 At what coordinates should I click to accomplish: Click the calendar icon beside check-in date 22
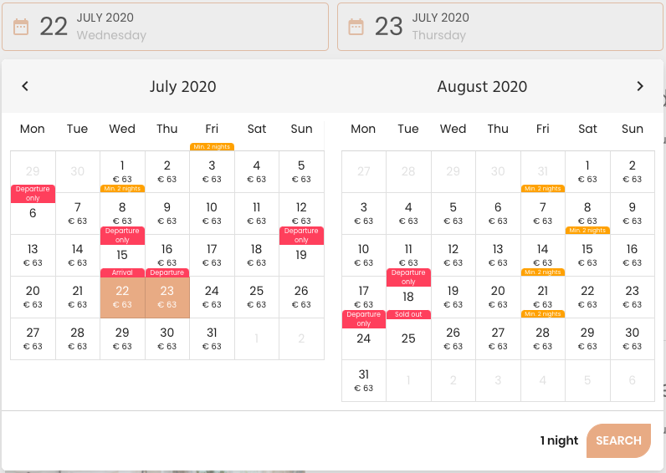21,27
